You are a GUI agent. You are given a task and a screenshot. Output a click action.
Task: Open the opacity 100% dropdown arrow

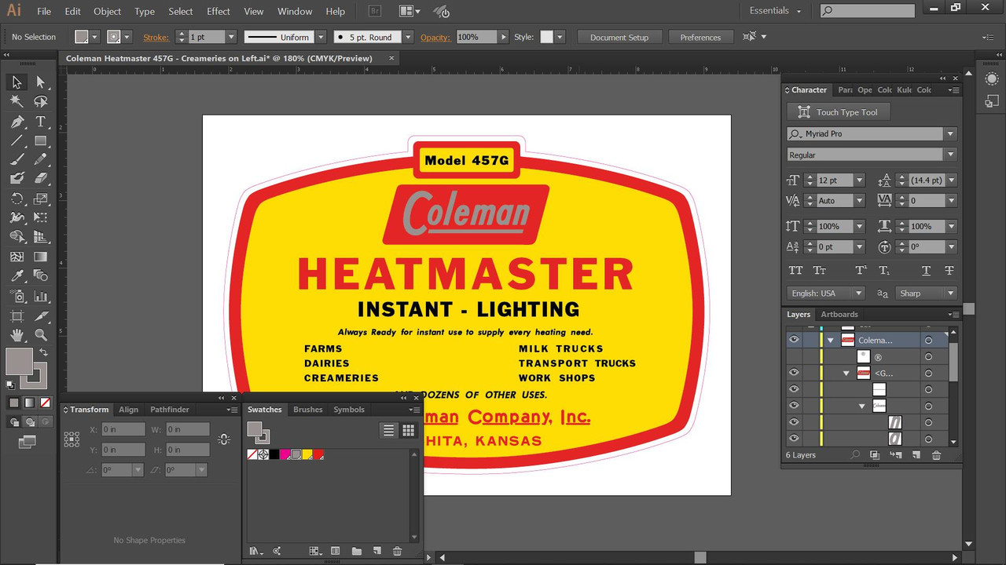pos(503,37)
